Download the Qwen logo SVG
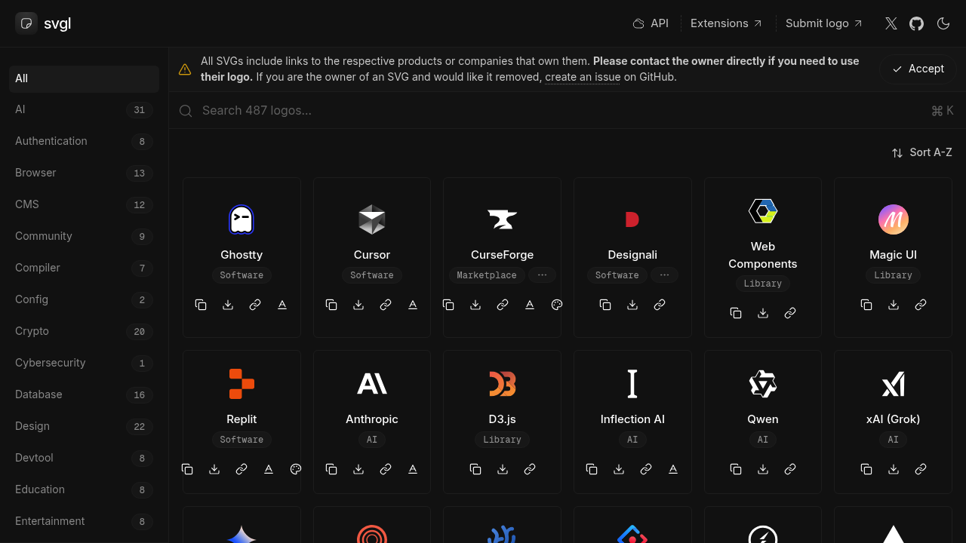The image size is (966, 543). click(763, 469)
